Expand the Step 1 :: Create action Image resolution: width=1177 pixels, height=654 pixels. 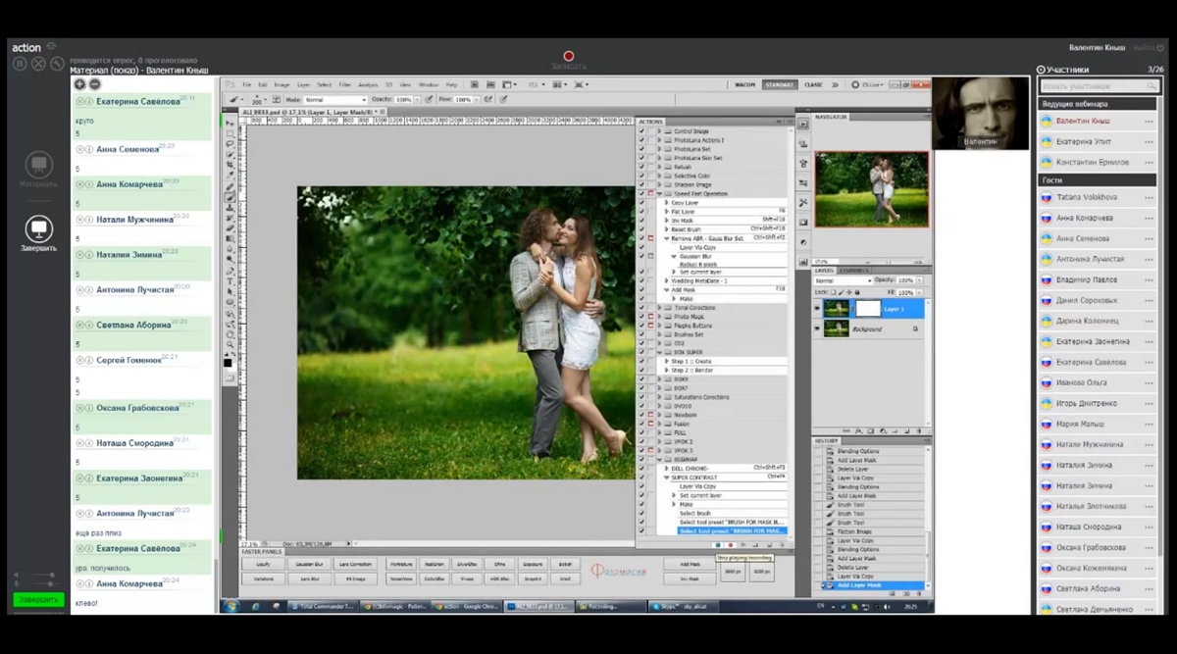pyautogui.click(x=667, y=361)
